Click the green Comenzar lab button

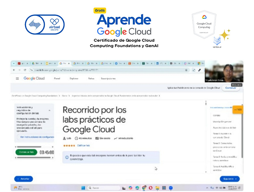26,152
